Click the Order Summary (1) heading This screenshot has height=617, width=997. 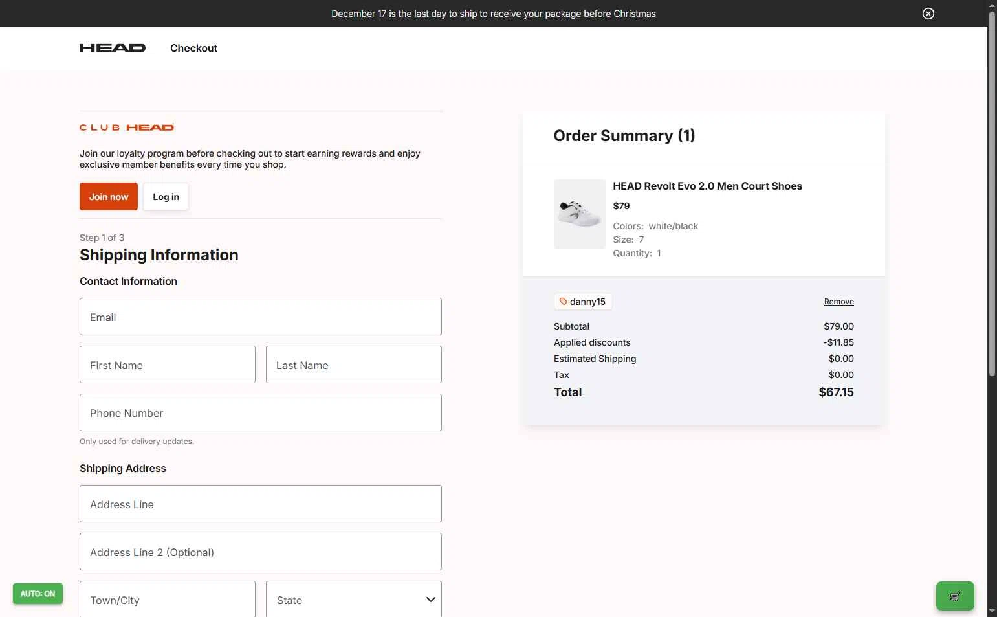pos(624,136)
